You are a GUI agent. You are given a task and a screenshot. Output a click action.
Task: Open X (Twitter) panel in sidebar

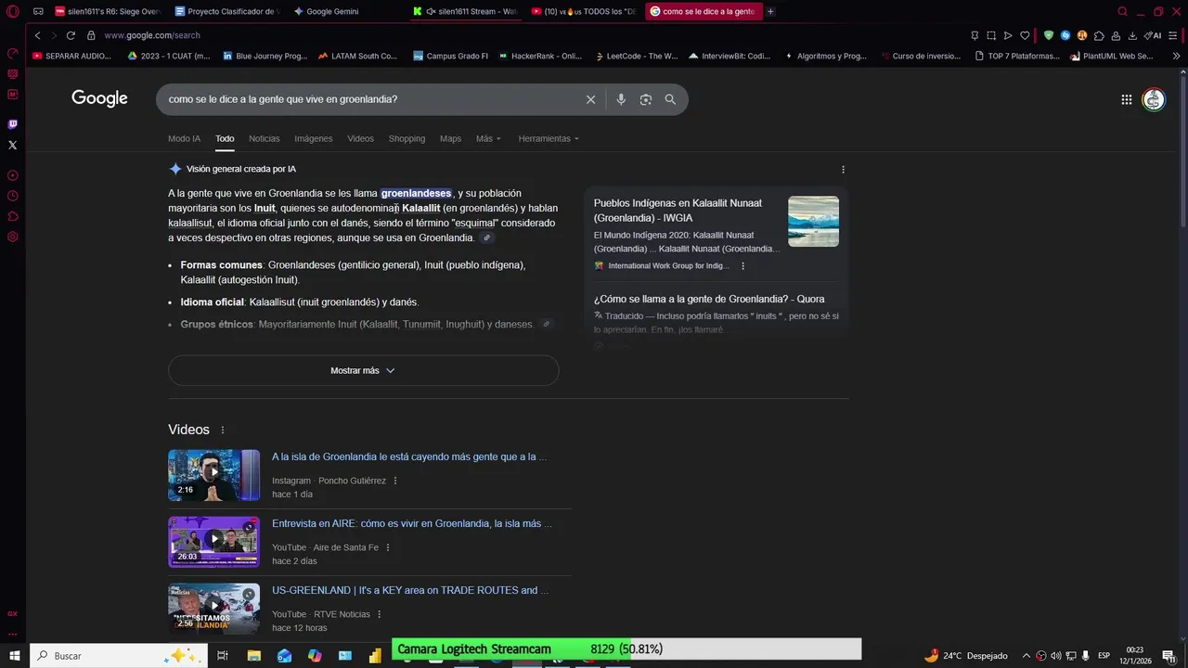point(12,145)
